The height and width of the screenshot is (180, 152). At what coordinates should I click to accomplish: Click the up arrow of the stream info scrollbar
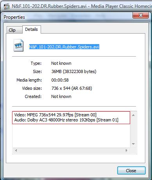pos(133,115)
